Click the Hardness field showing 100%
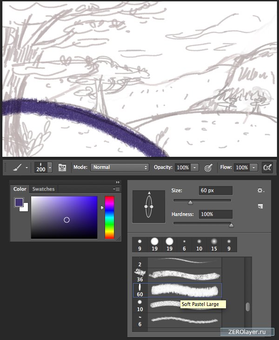Screen dimensions: 279x340 (x=215, y=214)
